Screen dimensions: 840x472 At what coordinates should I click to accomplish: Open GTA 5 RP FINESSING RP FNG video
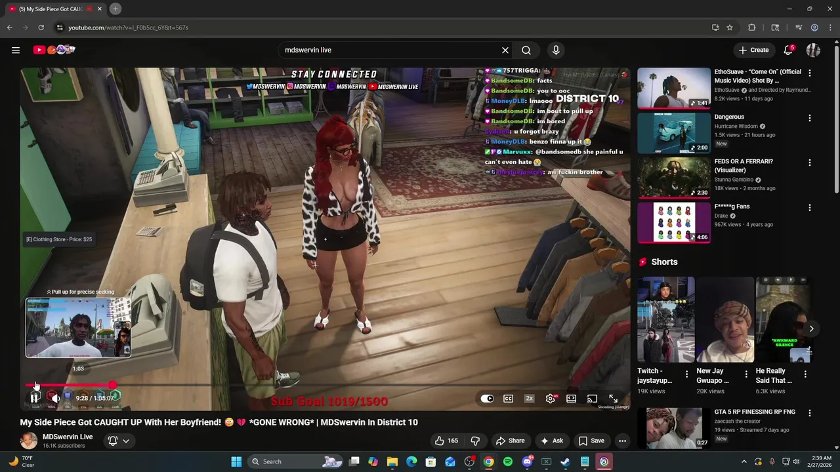[674, 427]
